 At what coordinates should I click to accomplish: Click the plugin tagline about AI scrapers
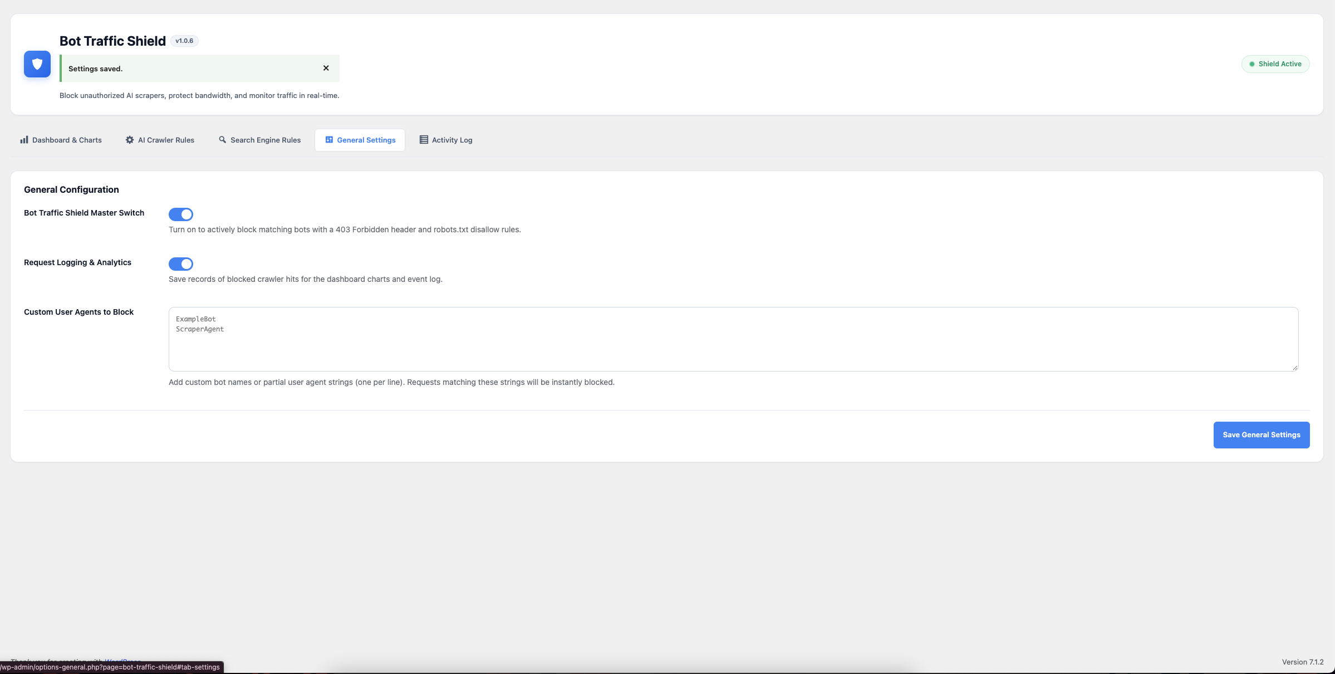pyautogui.click(x=199, y=96)
